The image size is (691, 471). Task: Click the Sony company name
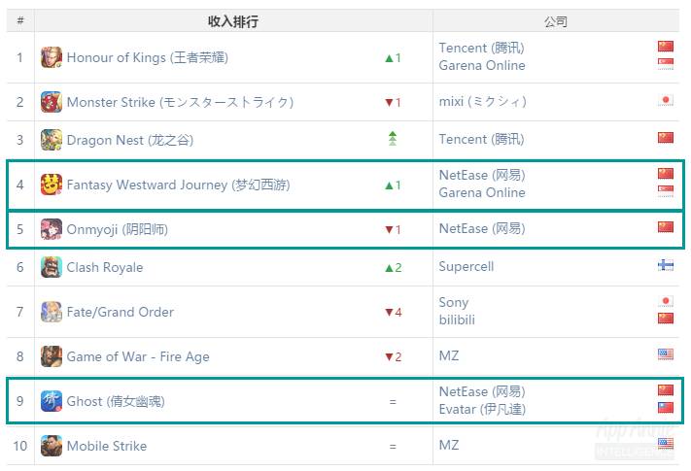(x=454, y=303)
